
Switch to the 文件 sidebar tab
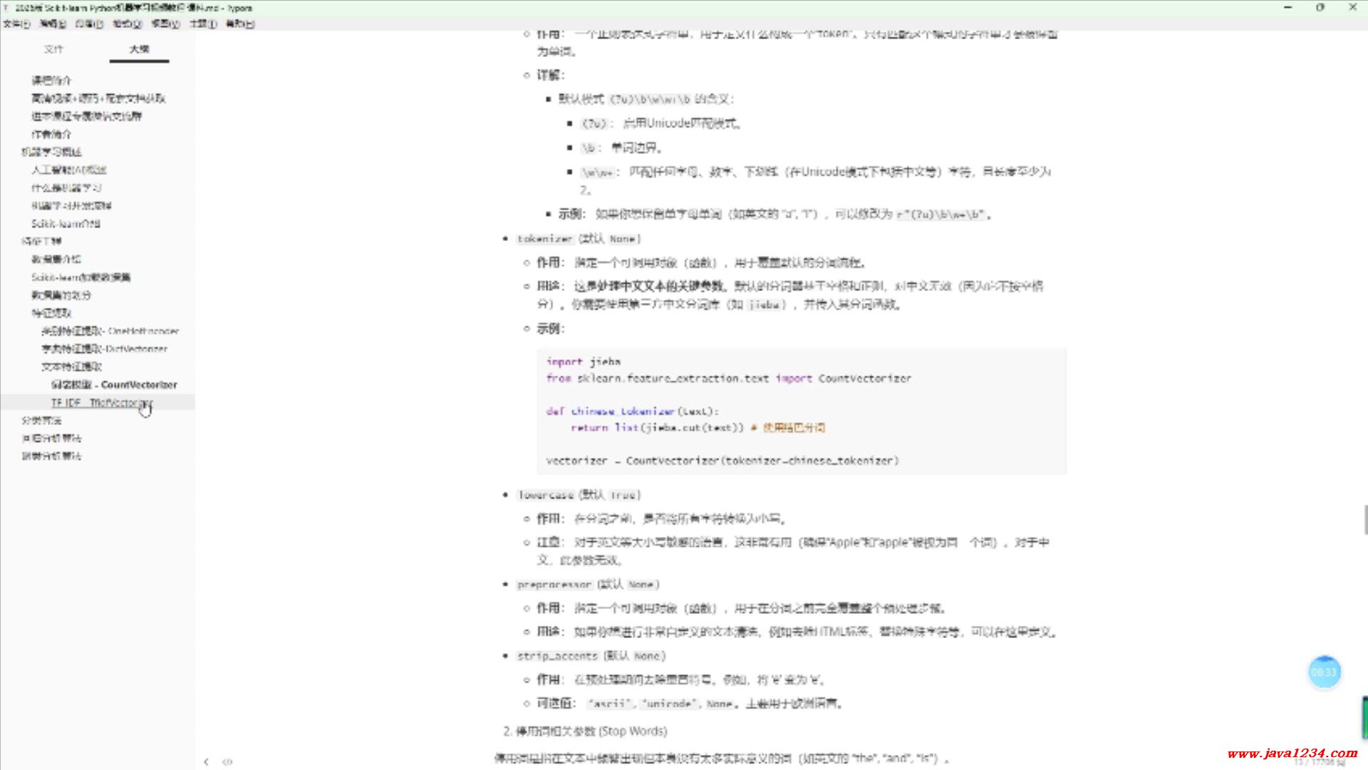[x=53, y=49]
